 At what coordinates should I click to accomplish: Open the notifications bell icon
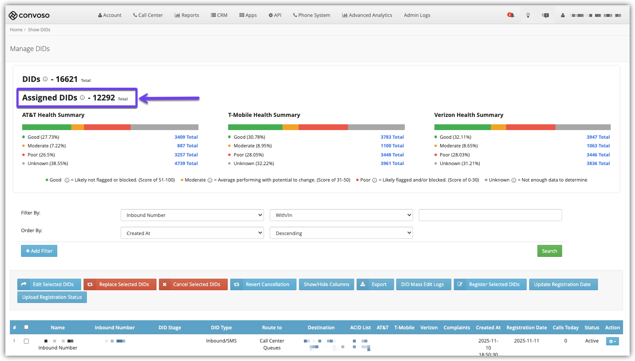pyautogui.click(x=511, y=15)
